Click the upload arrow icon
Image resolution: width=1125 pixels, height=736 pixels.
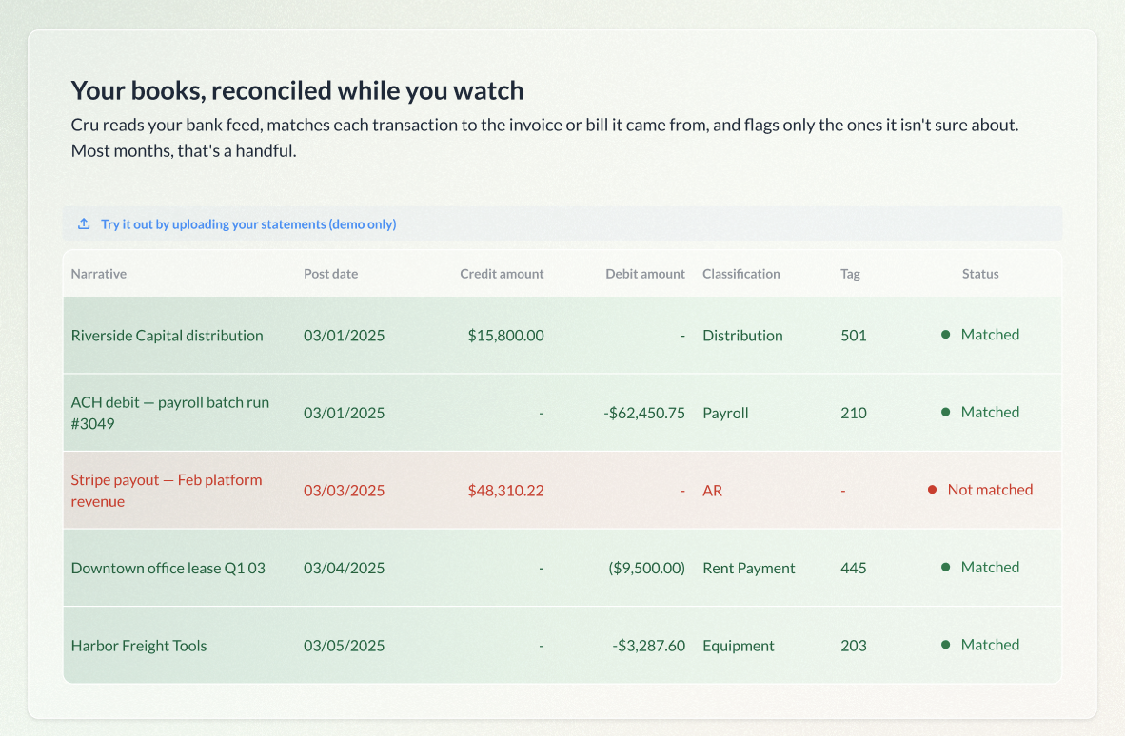tap(84, 223)
